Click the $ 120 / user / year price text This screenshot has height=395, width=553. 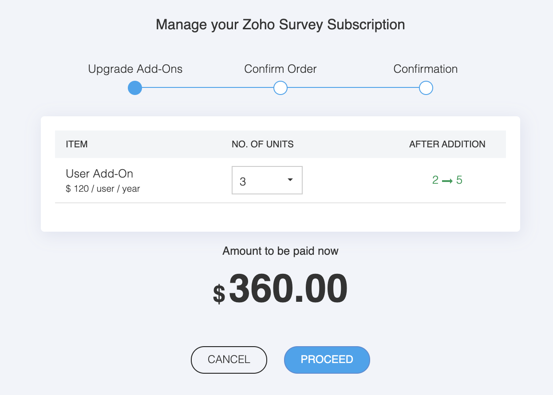point(103,189)
